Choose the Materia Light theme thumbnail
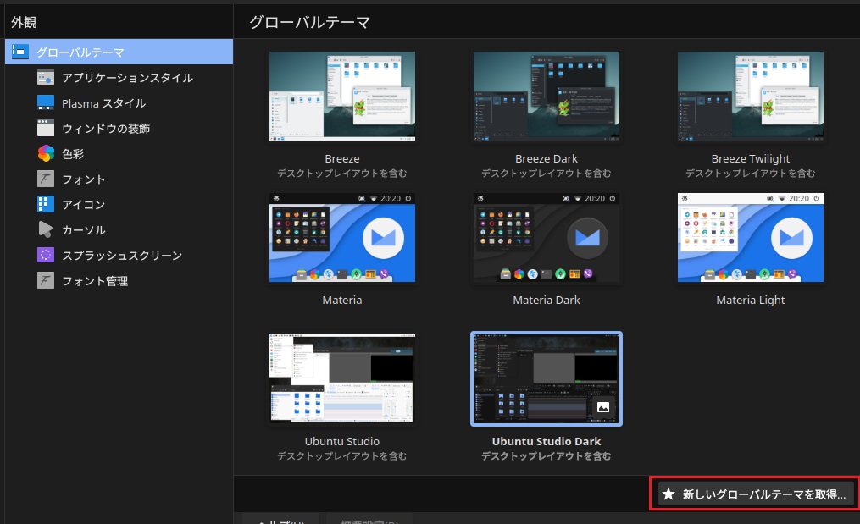The width and height of the screenshot is (860, 524). (751, 237)
